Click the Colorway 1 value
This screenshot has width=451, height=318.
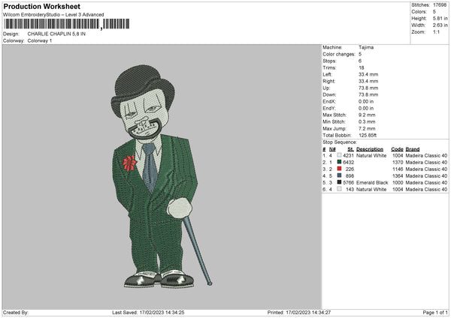(40, 40)
